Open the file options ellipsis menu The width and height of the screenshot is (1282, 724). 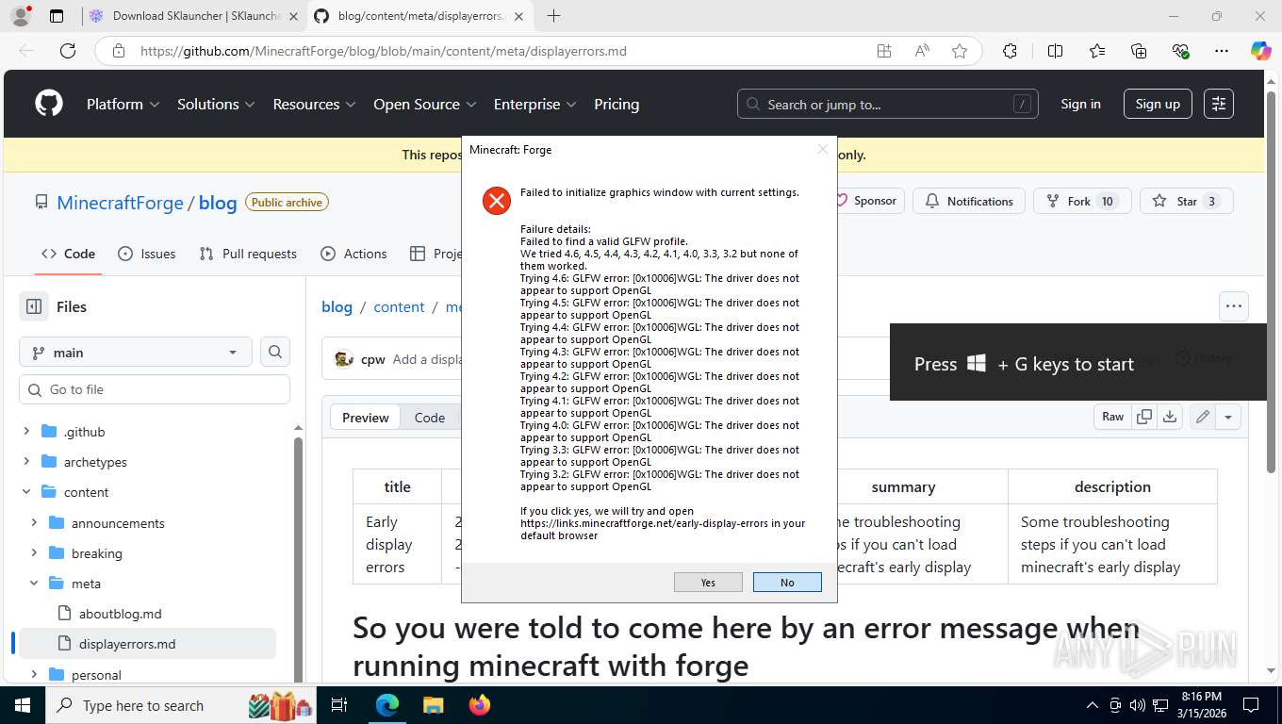point(1233,306)
